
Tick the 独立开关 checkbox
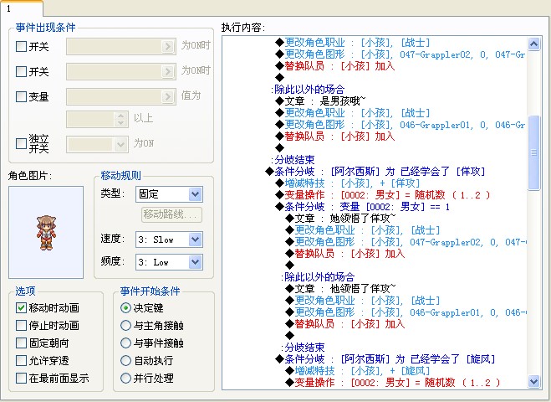(x=21, y=143)
